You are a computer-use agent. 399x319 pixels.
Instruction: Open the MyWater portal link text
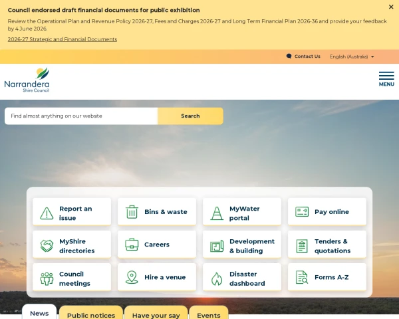(245, 213)
